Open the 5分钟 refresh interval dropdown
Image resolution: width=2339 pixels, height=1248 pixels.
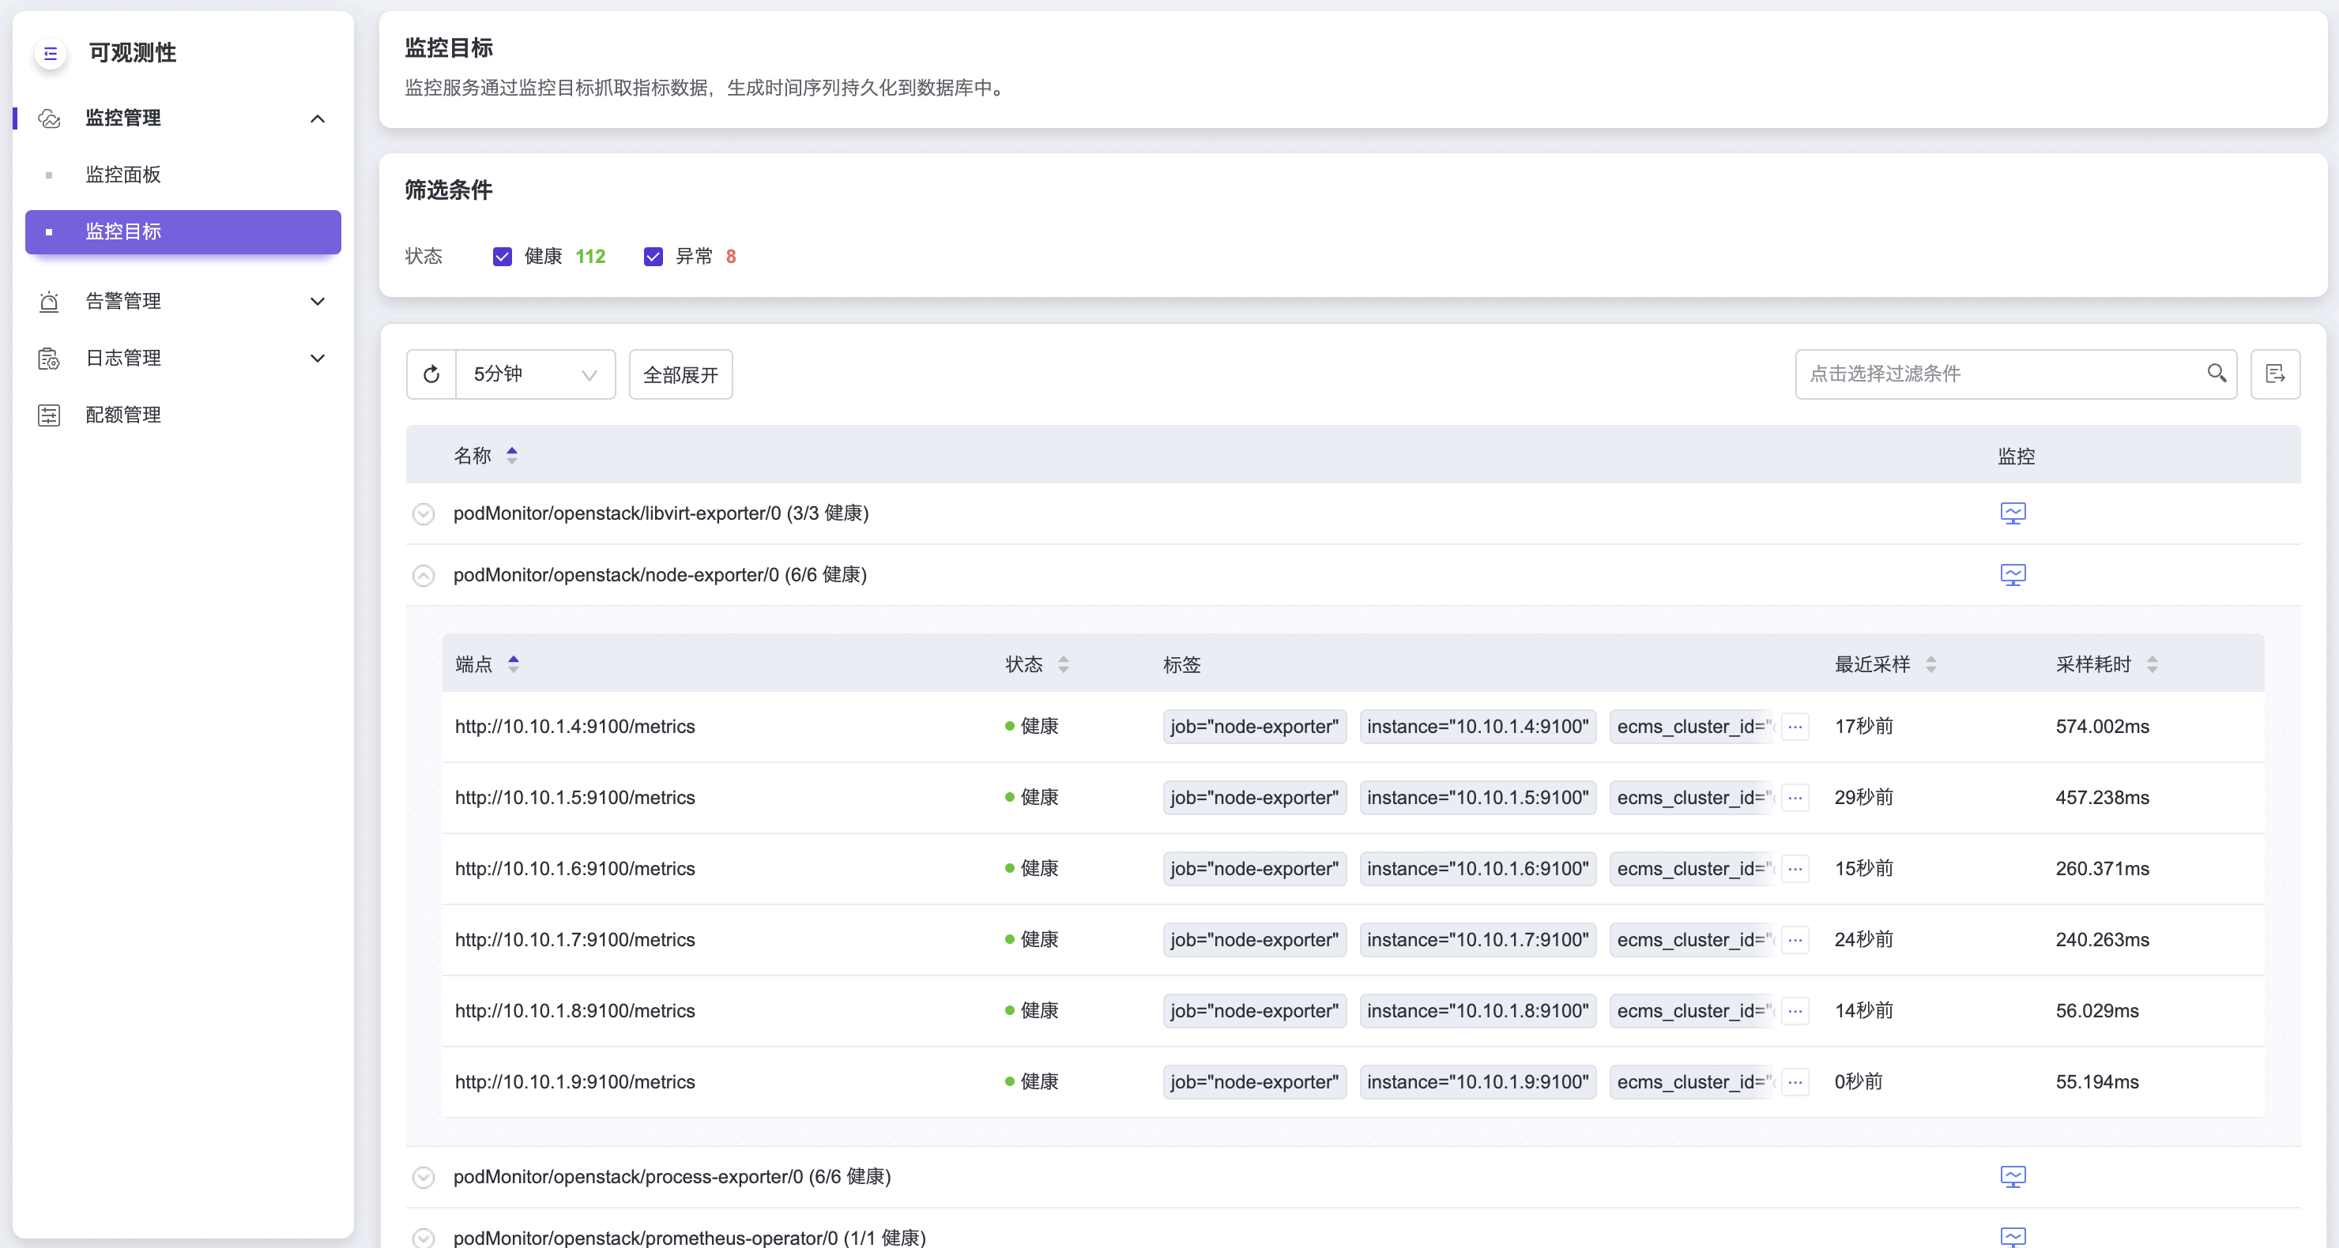pyautogui.click(x=535, y=374)
